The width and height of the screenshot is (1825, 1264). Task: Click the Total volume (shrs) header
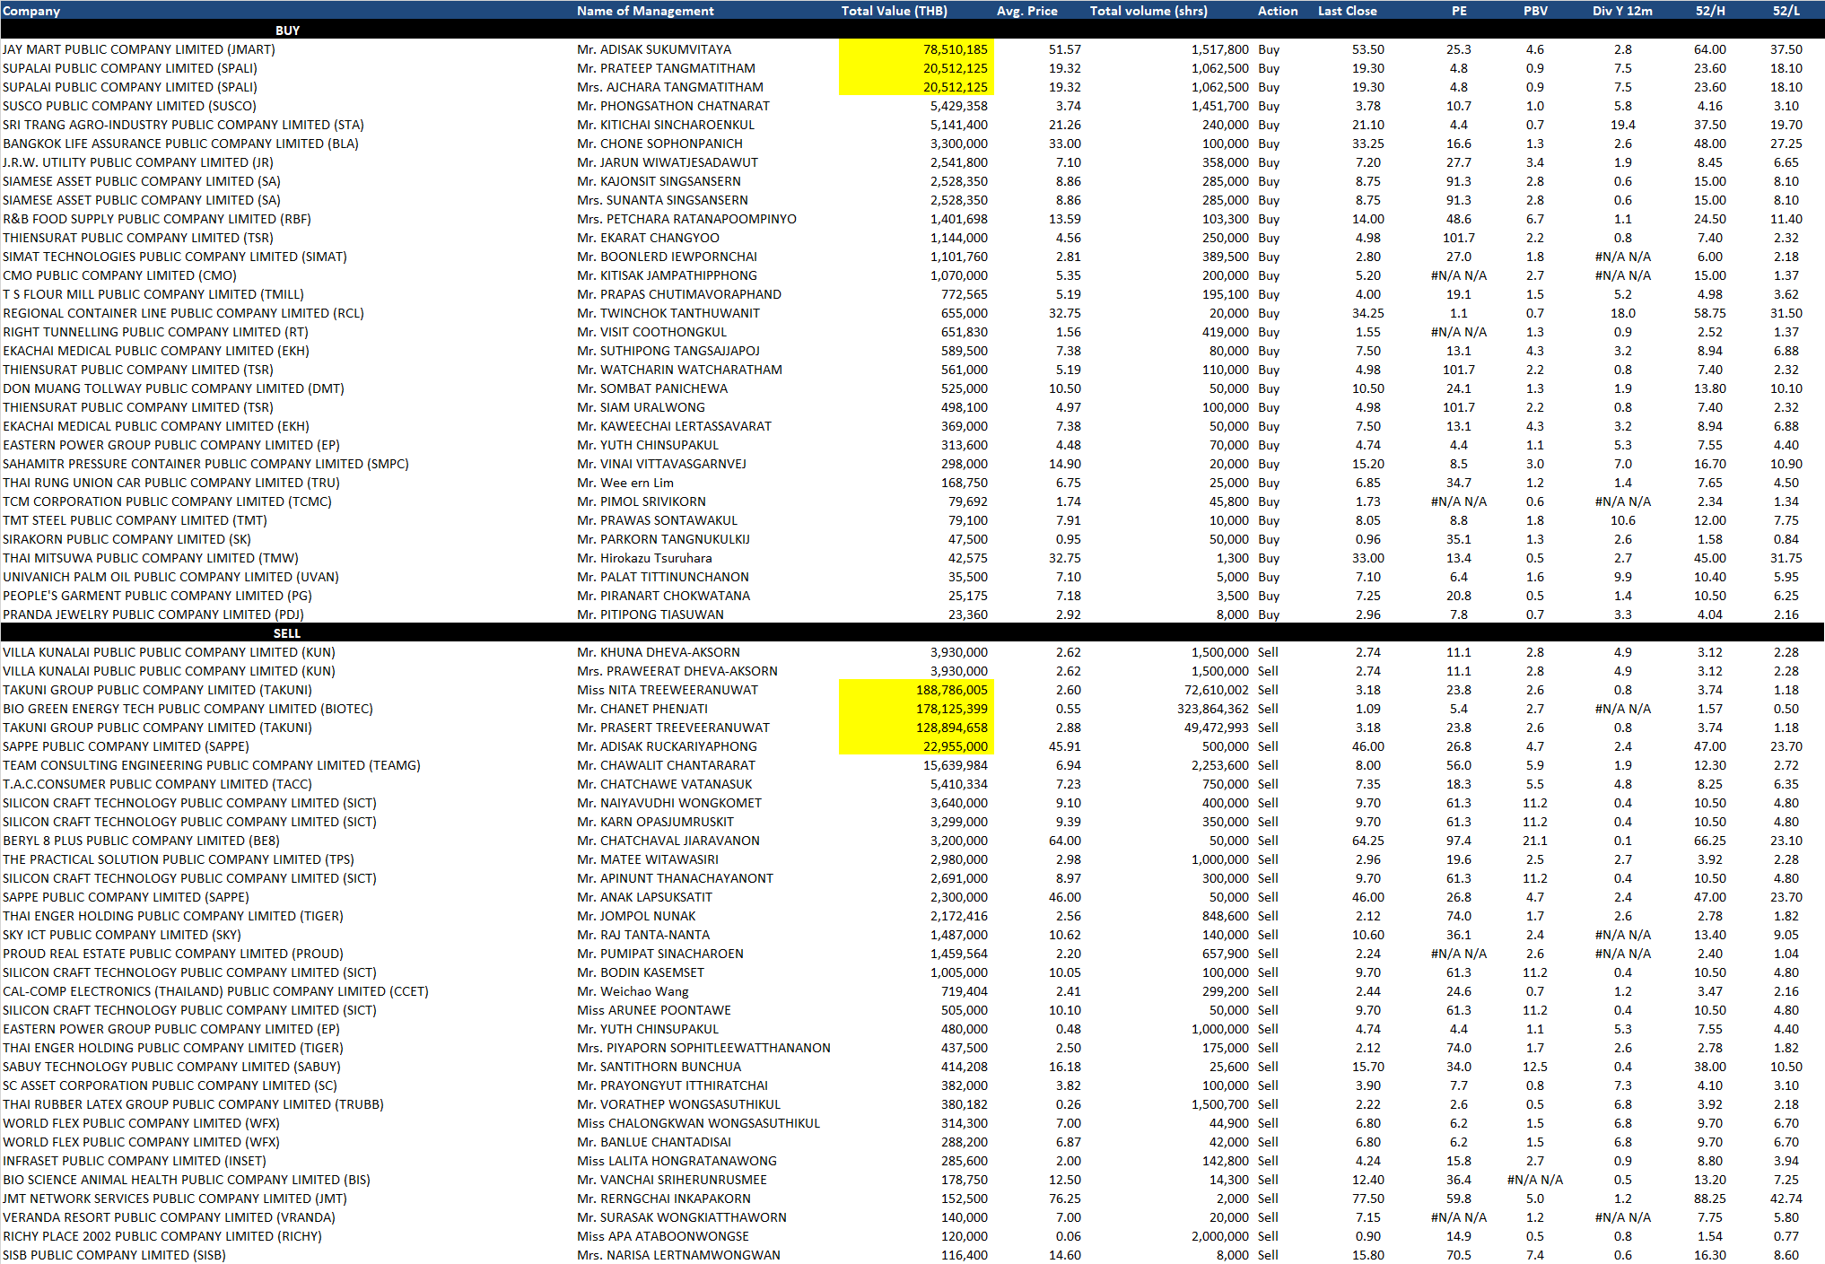click(1148, 11)
